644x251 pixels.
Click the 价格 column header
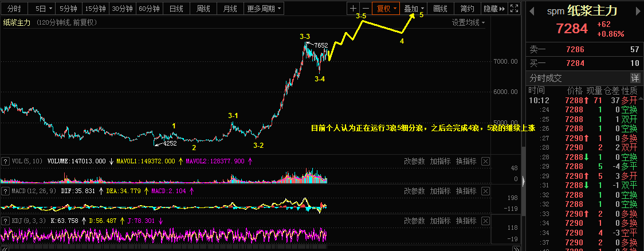pos(575,91)
